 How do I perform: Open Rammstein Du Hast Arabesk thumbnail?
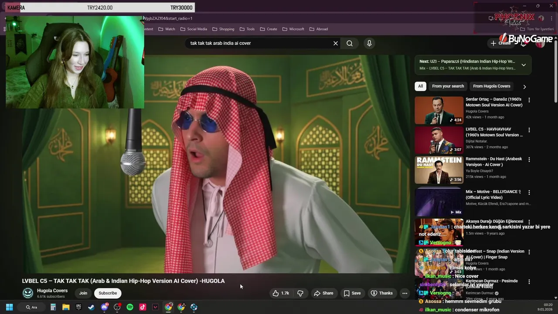click(x=439, y=170)
